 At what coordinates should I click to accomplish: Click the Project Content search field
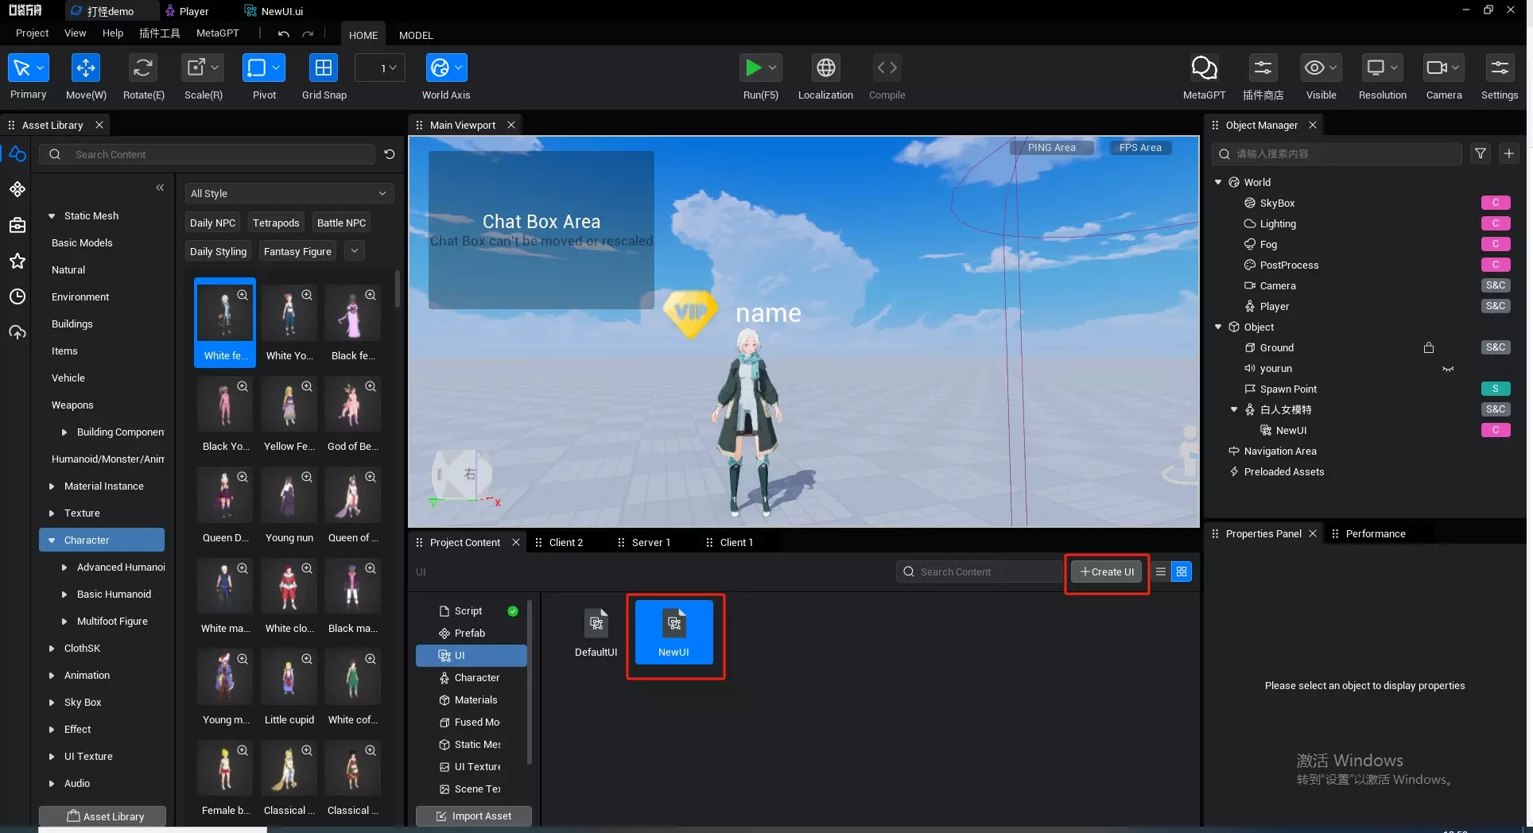tap(980, 571)
